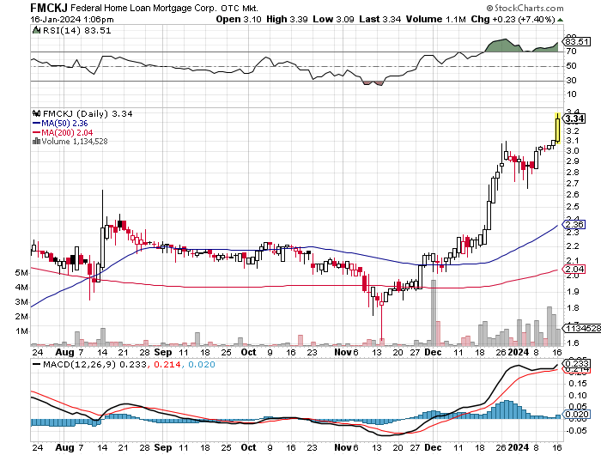Click the FMCKJ (Daily) 3.34 legend
The height and width of the screenshot is (455, 601).
[88, 114]
